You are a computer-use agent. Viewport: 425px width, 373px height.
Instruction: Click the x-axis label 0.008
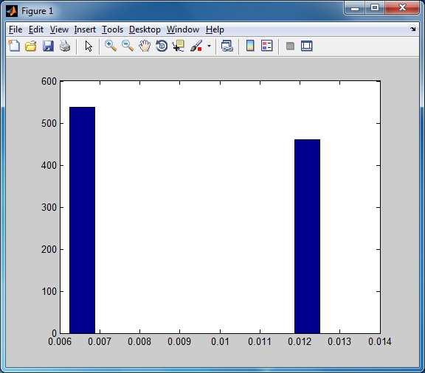[x=139, y=341]
